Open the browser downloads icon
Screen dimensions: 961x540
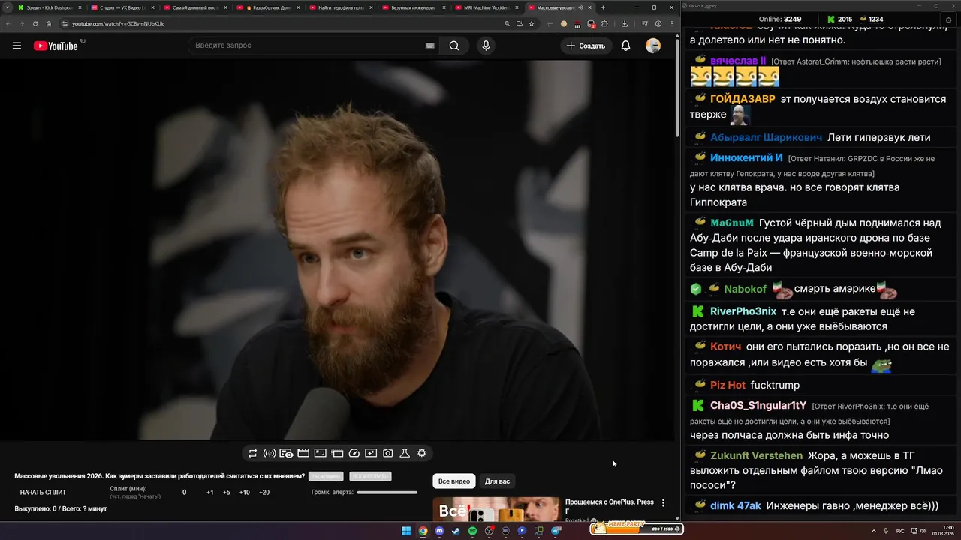pos(625,23)
